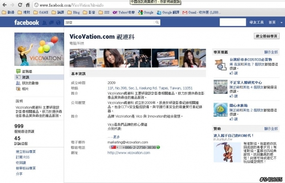Click the browser back arrow
Image resolution: width=285 pixels, height=183 pixels.
pyautogui.click(x=4, y=5)
